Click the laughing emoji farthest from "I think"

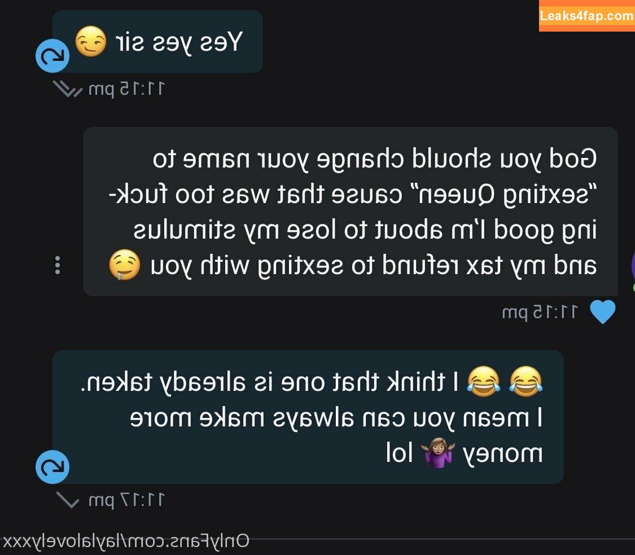(x=525, y=381)
